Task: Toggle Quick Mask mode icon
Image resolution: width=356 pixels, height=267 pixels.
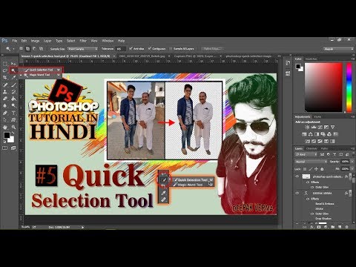Action: click(4, 148)
